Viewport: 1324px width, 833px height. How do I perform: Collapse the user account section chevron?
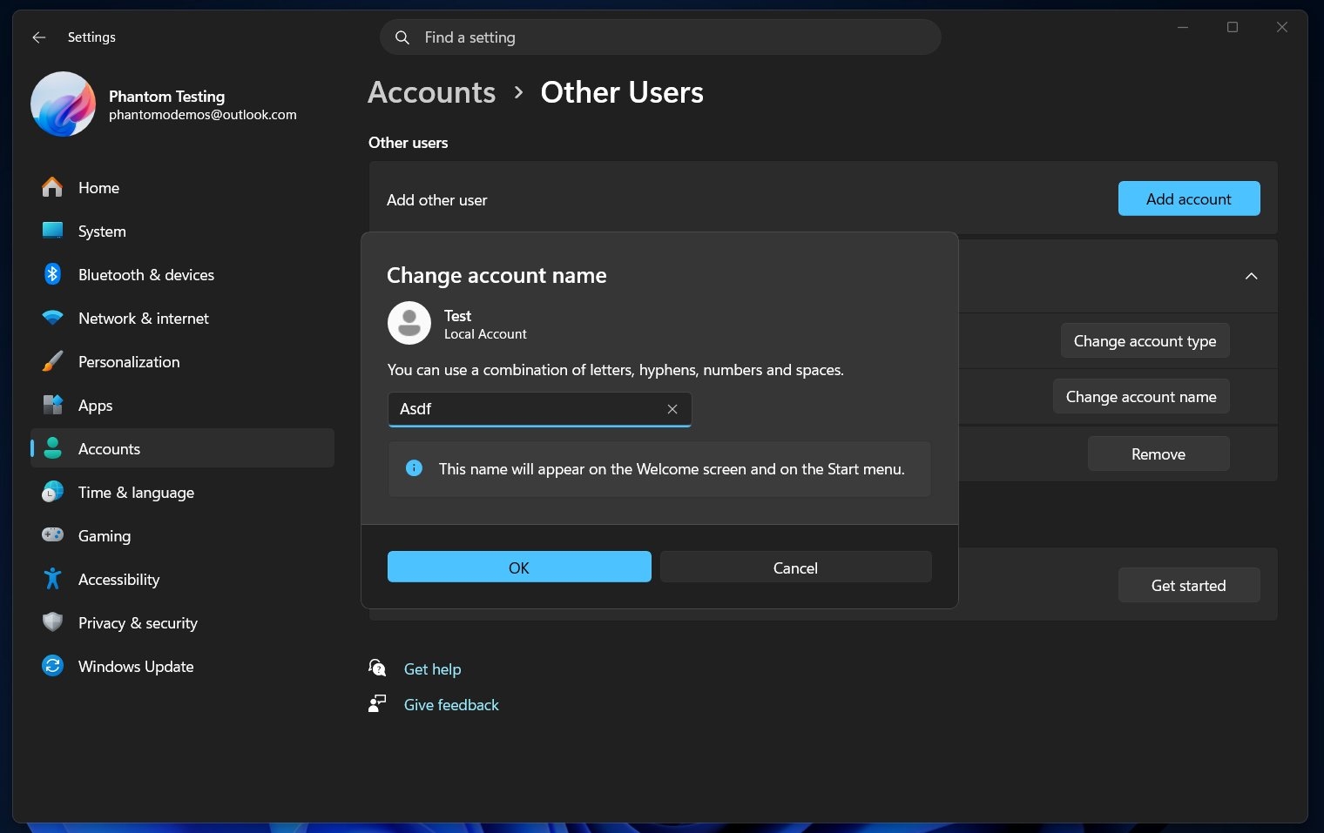(1251, 276)
